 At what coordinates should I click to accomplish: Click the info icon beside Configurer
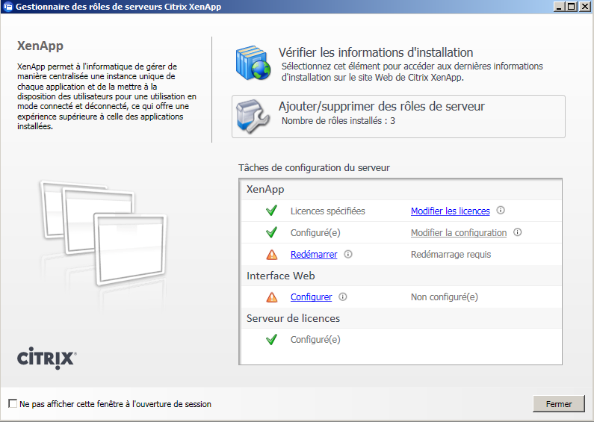(x=342, y=297)
